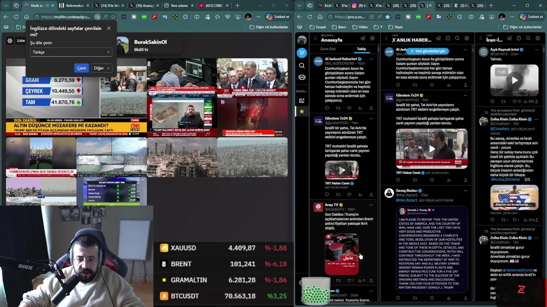This screenshot has height=307, width=547.
Task: Repost Al Jadeed post in Anasayfa column
Action: coord(338,108)
